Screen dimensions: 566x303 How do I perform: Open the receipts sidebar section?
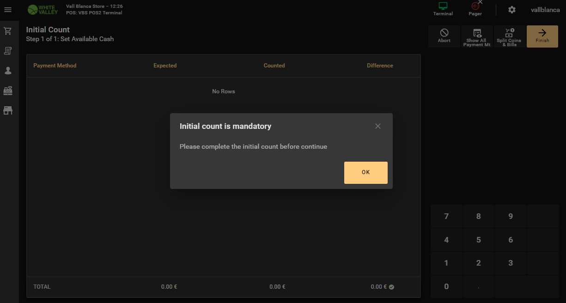pyautogui.click(x=8, y=51)
